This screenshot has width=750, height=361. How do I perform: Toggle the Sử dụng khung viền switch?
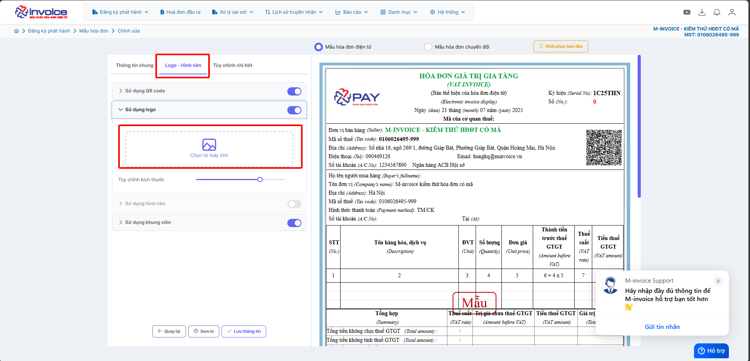coord(294,223)
